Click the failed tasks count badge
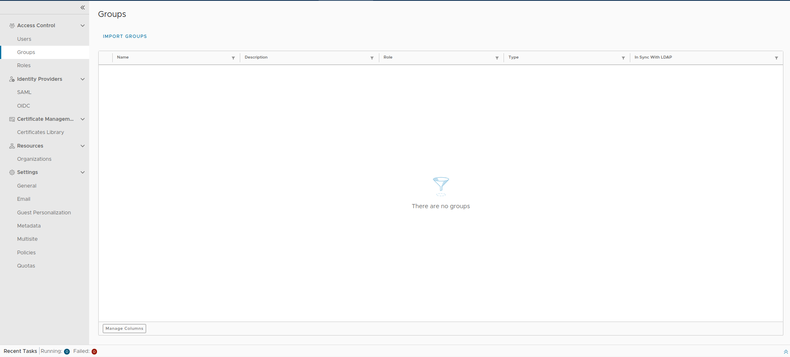Viewport: 790px width, 357px height. point(94,352)
